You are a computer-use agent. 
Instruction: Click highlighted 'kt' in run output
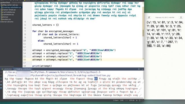(96, 79)
